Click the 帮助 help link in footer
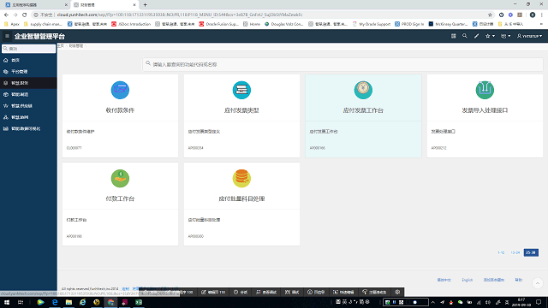 coord(519,280)
